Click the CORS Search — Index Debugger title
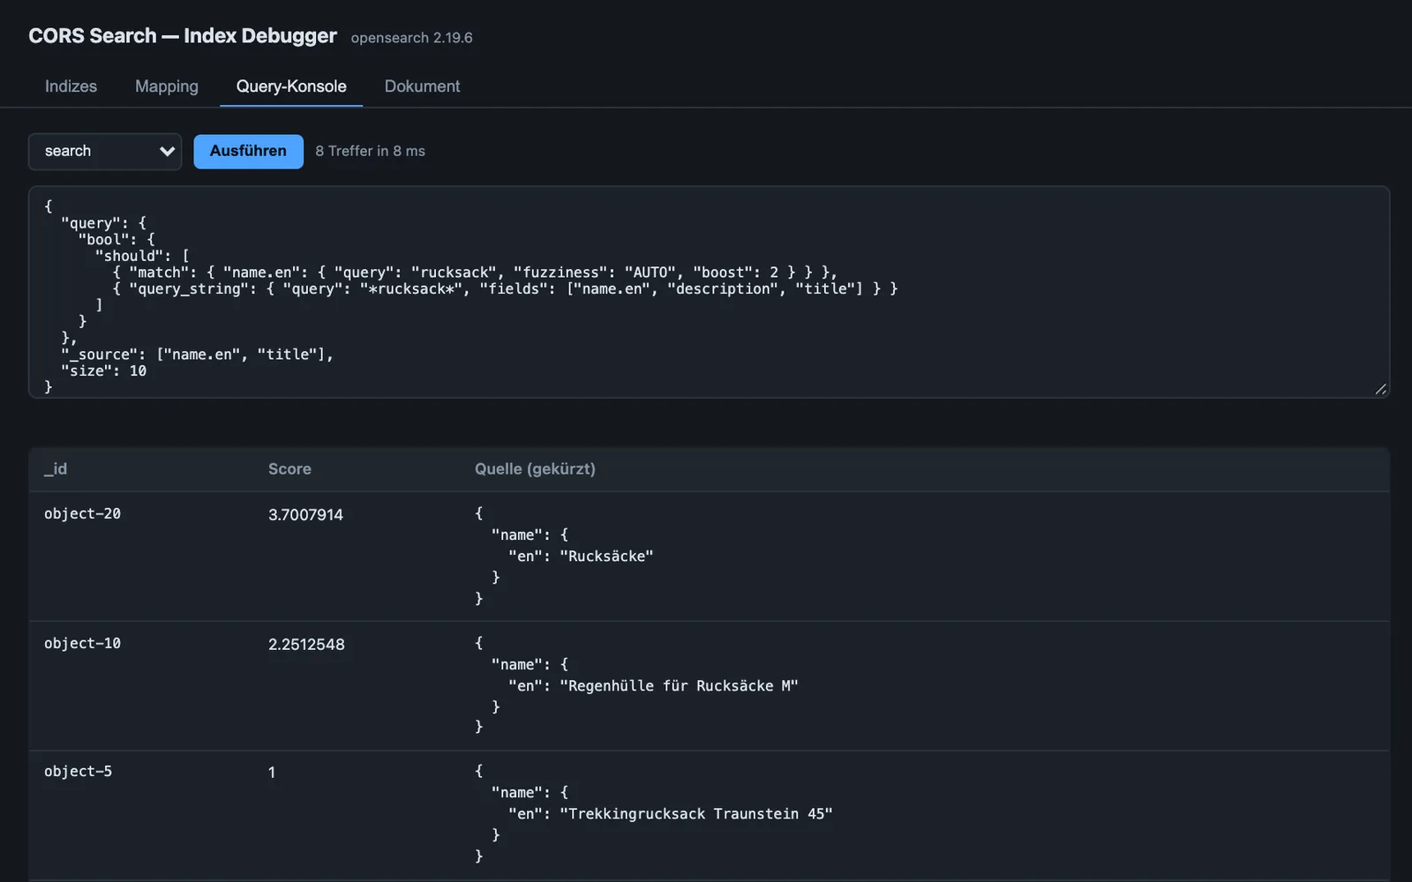This screenshot has height=882, width=1412. tap(183, 35)
